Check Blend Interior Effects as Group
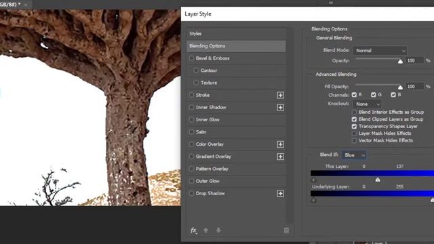Image resolution: width=434 pixels, height=244 pixels. coord(354,112)
